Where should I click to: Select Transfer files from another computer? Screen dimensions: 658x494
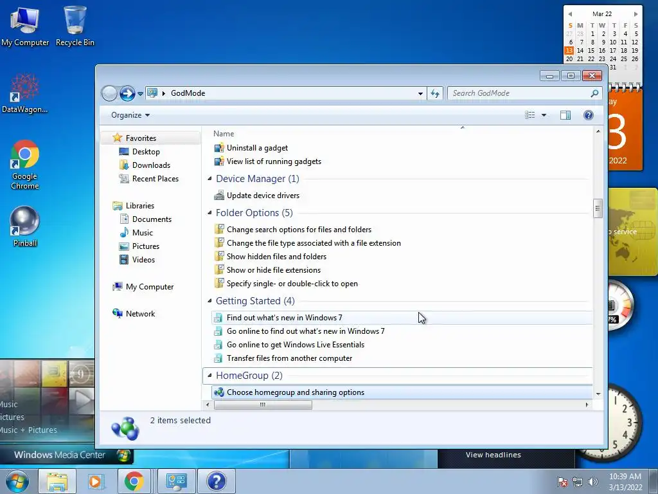click(289, 358)
